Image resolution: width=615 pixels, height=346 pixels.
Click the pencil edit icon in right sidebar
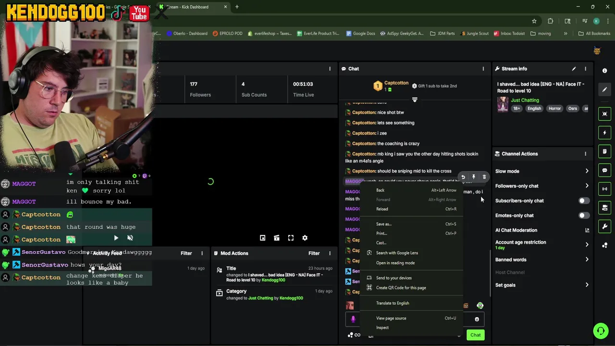point(604,89)
